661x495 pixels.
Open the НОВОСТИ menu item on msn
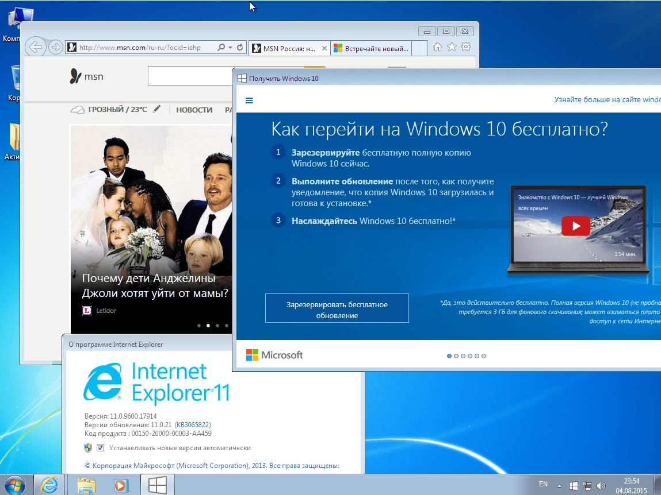point(194,110)
